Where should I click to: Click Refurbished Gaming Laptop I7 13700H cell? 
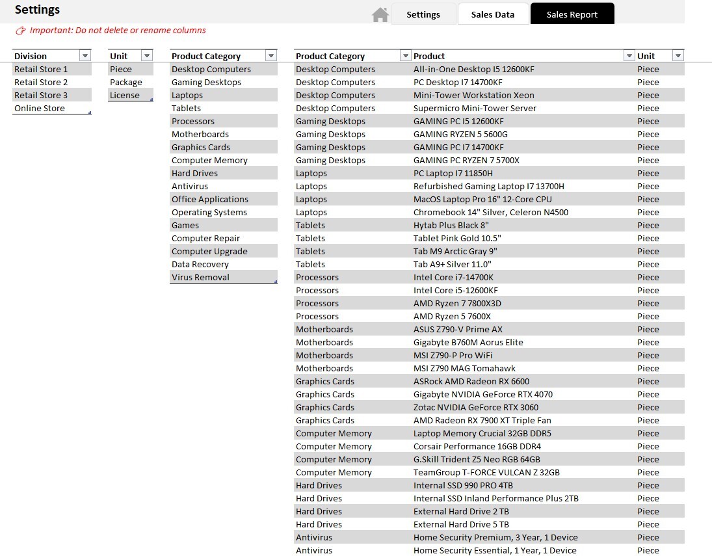(x=523, y=186)
